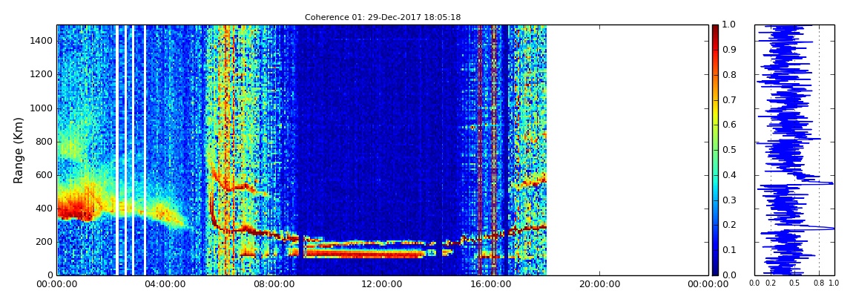Viewport: 853px width, 302px height.
Task: Click the colorbar near the 0.1 dark blue level
Action: [x=715, y=250]
